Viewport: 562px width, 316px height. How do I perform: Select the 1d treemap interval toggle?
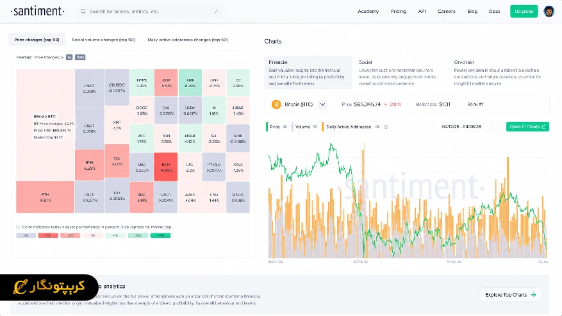[x=69, y=57]
